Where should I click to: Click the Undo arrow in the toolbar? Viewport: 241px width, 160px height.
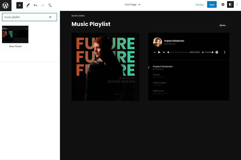coord(35,5)
